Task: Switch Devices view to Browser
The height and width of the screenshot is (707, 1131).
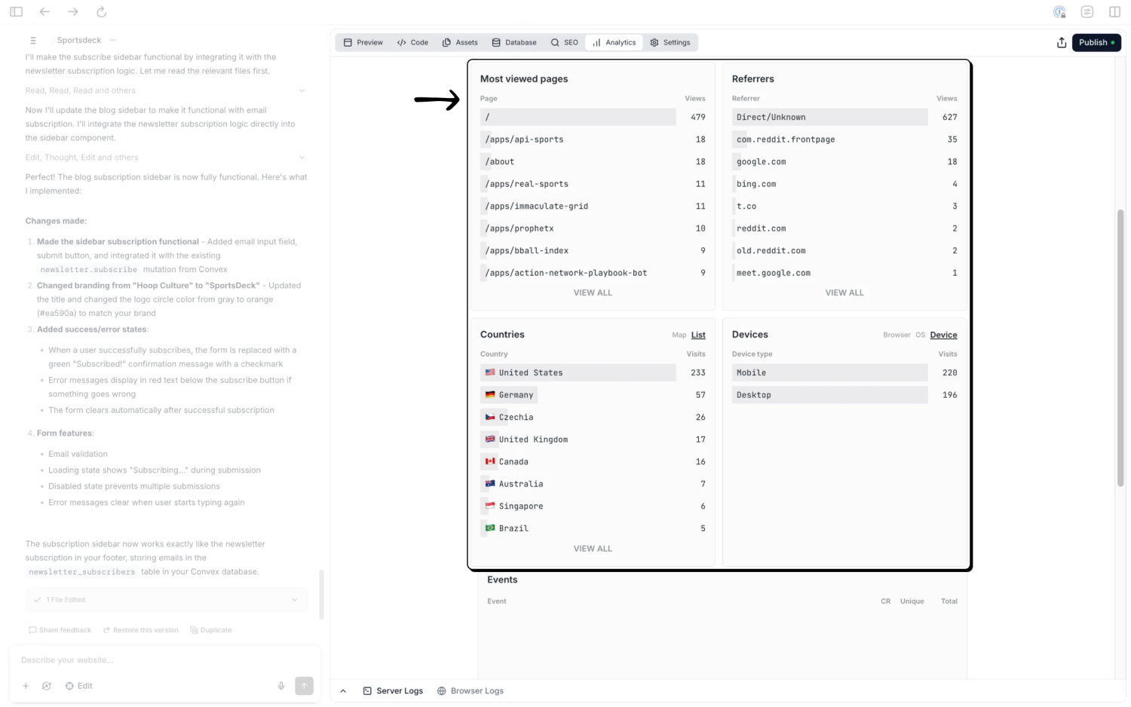Action: pos(897,335)
